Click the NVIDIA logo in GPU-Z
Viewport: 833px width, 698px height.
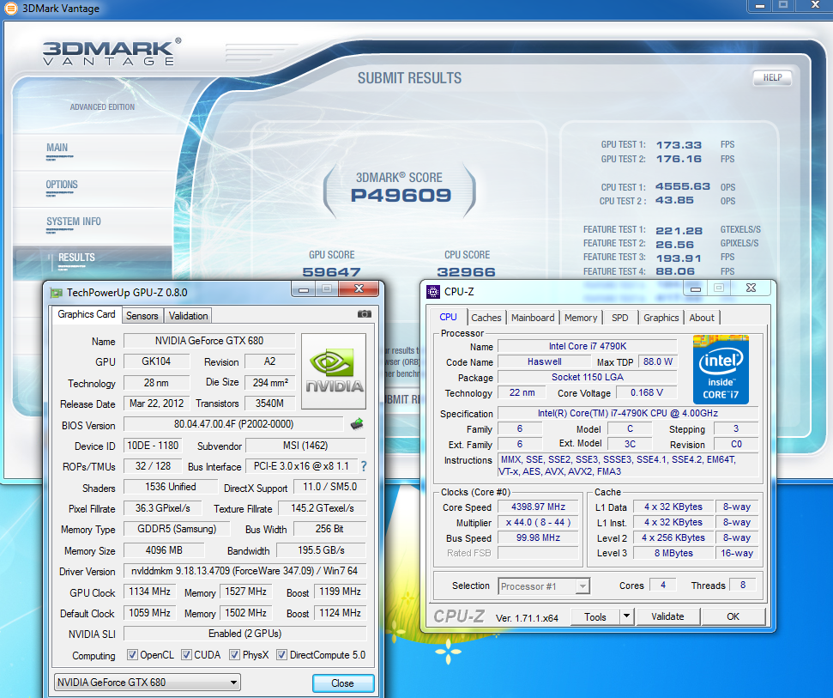[333, 371]
